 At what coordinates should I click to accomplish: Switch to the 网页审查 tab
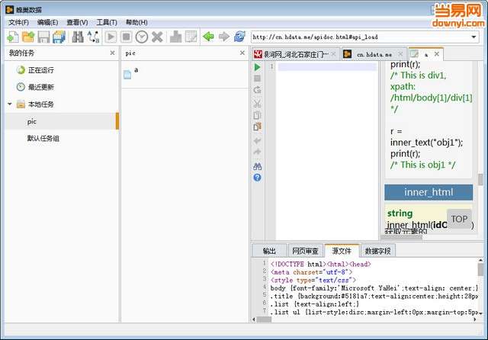pos(303,251)
